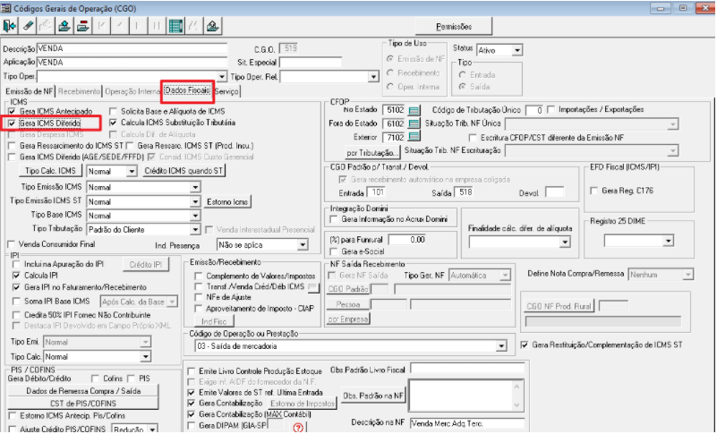Open lookup icon beside Fora do Estado 6102

[414, 123]
